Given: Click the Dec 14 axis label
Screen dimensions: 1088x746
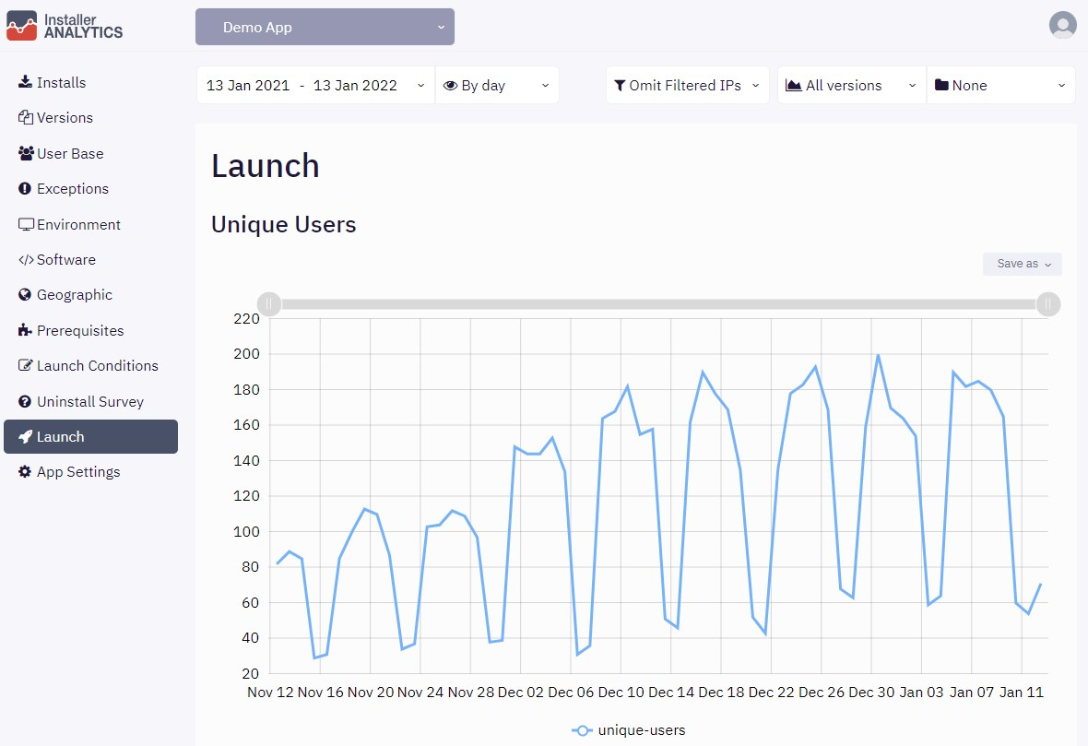Looking at the screenshot, I should tap(671, 692).
